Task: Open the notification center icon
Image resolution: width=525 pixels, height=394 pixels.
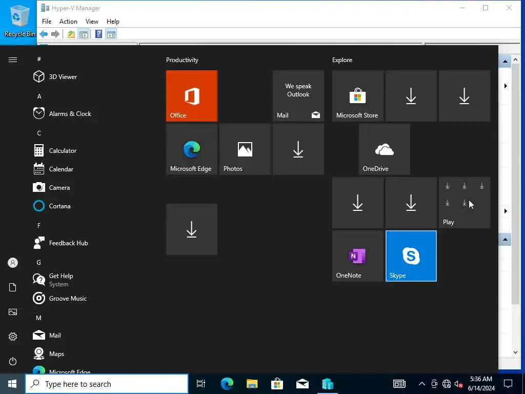Action: (508, 384)
